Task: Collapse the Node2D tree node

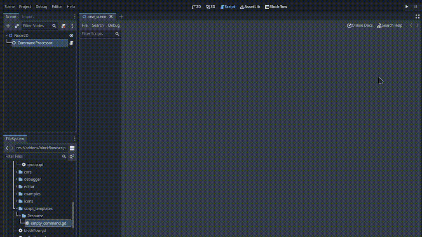Action: coord(7,35)
